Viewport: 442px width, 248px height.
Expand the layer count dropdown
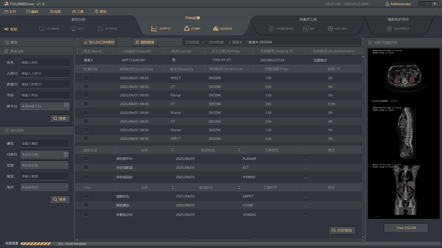[44, 165]
